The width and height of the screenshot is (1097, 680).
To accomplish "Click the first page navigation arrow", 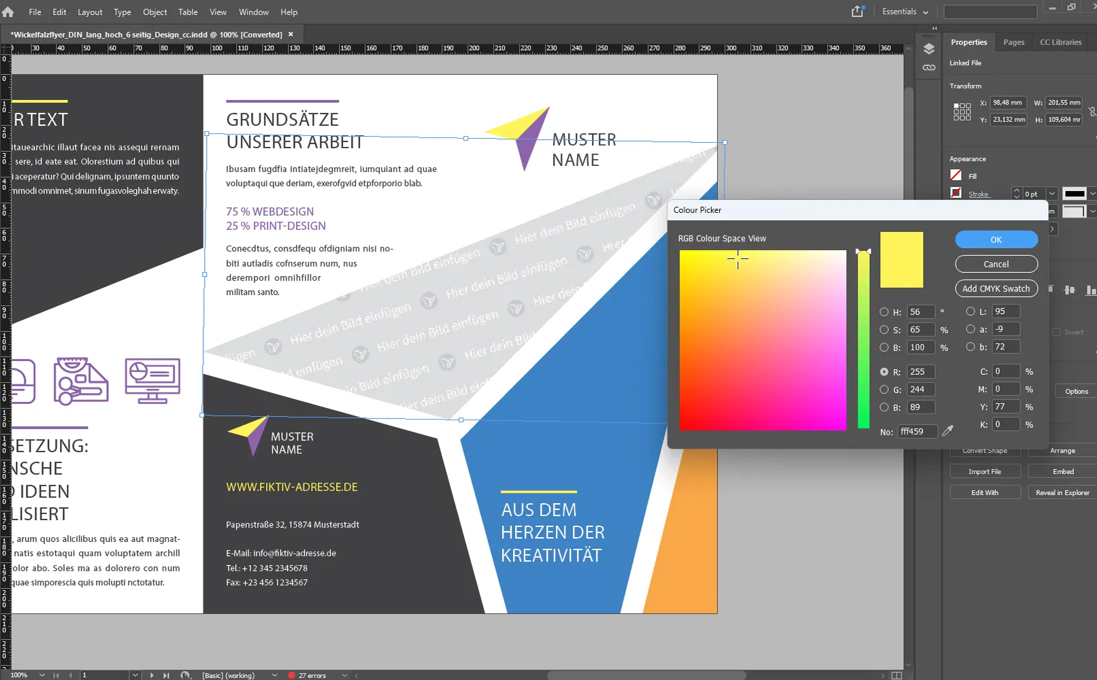I will pyautogui.click(x=56, y=675).
